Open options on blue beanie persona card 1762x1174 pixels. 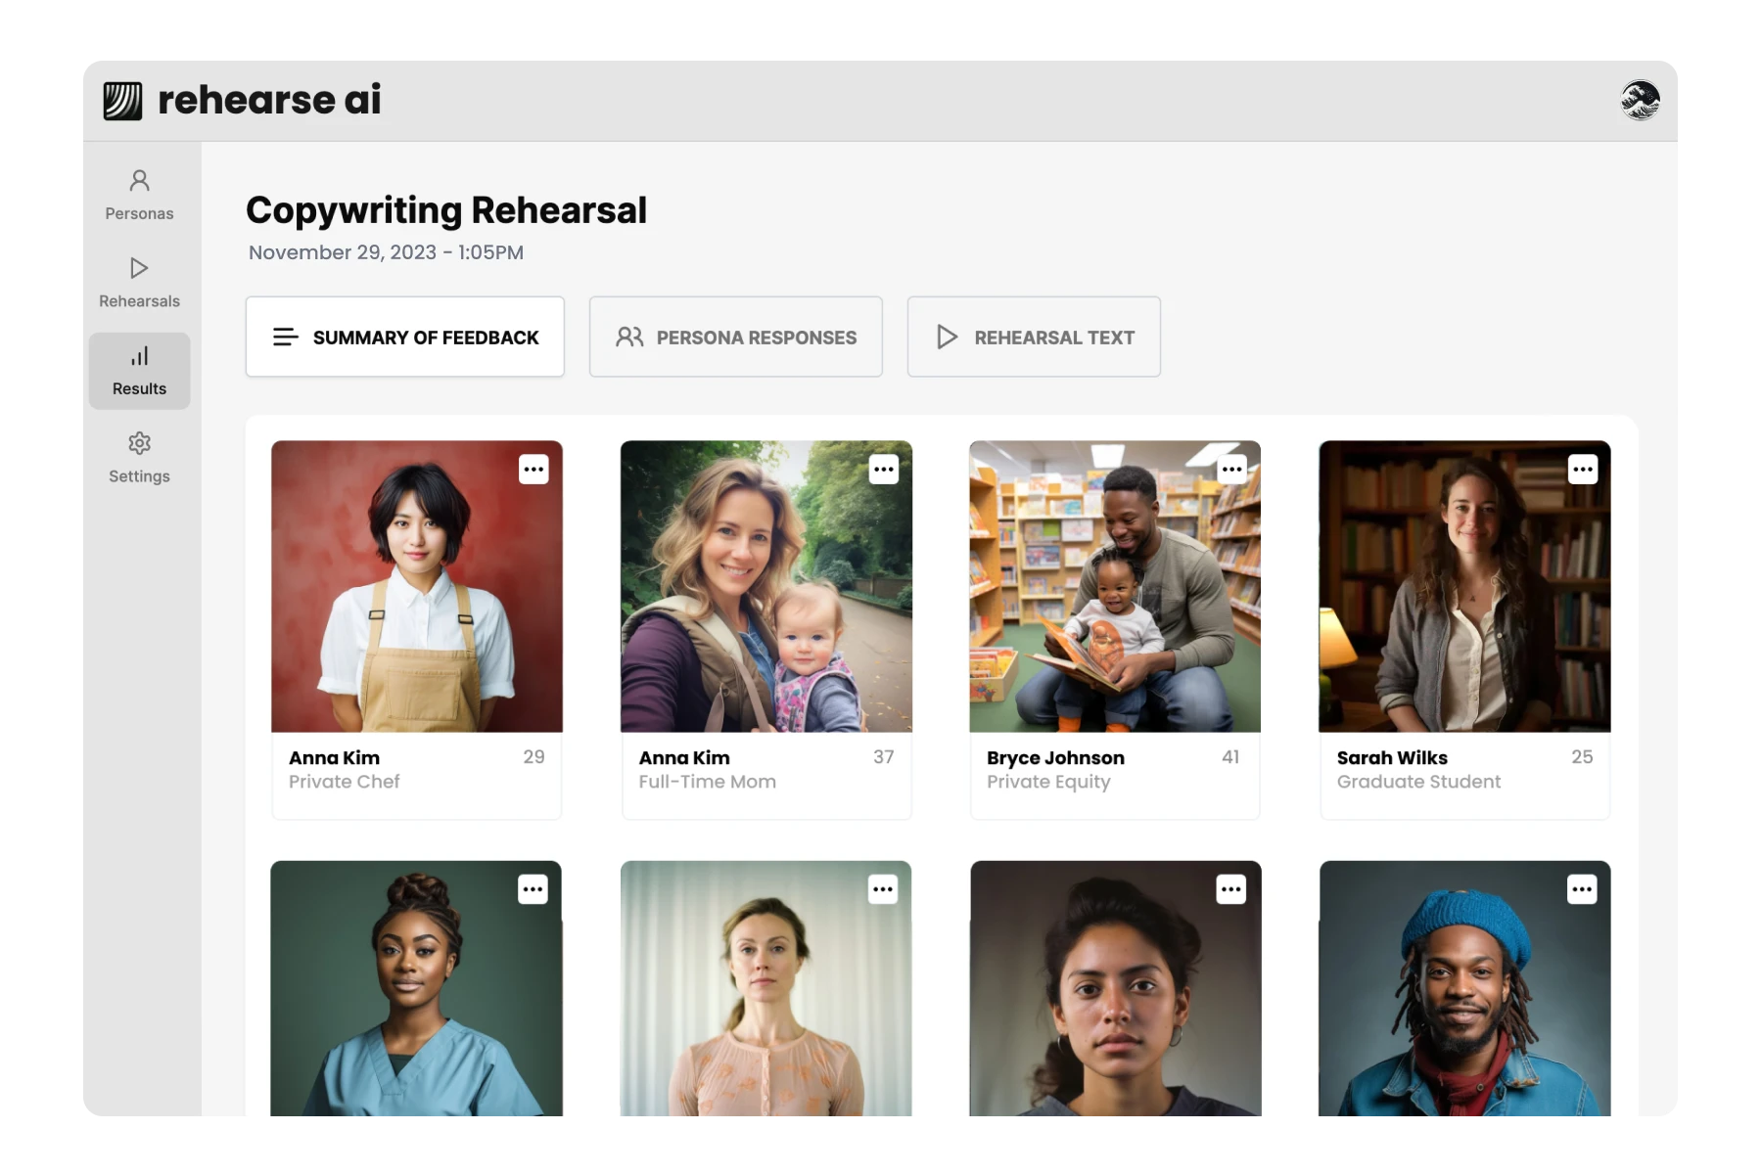point(1582,889)
